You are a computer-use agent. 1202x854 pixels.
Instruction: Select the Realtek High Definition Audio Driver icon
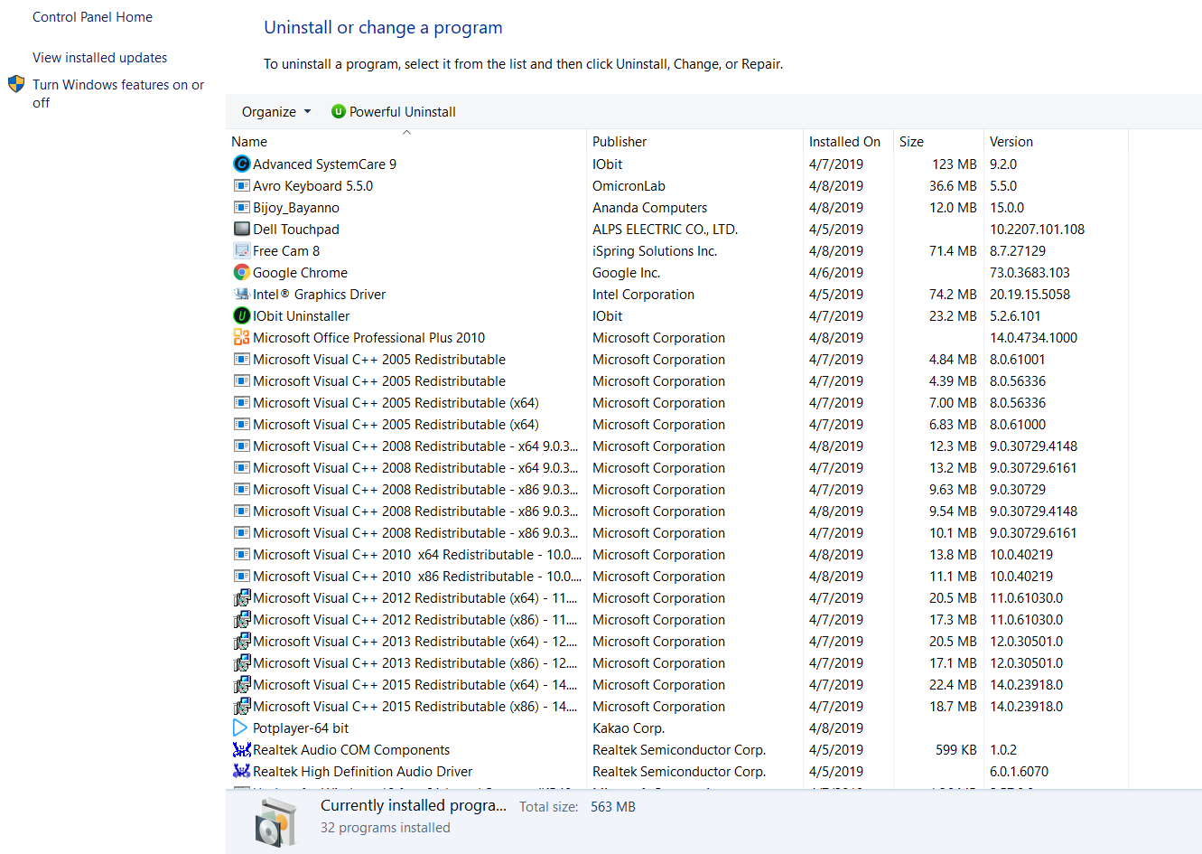point(241,771)
